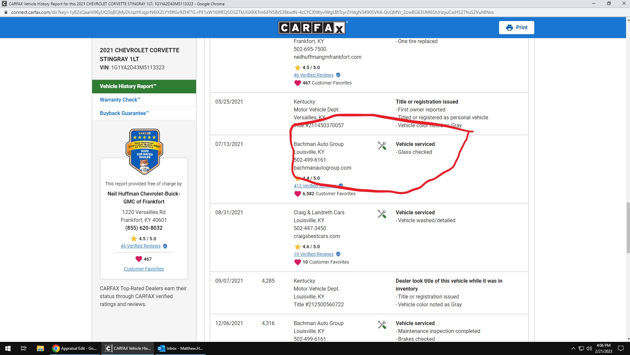Click the 2022 Top-Rated Dealer badge
This screenshot has height=355, width=630.
point(144,152)
